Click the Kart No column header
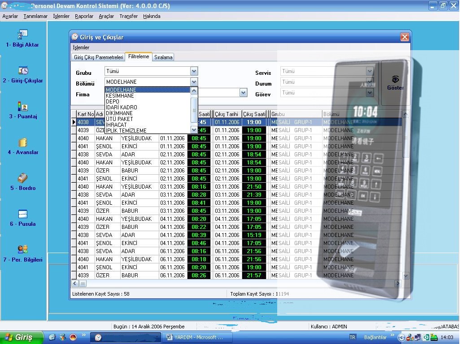Screen dimensions: 462x344 tap(85, 114)
